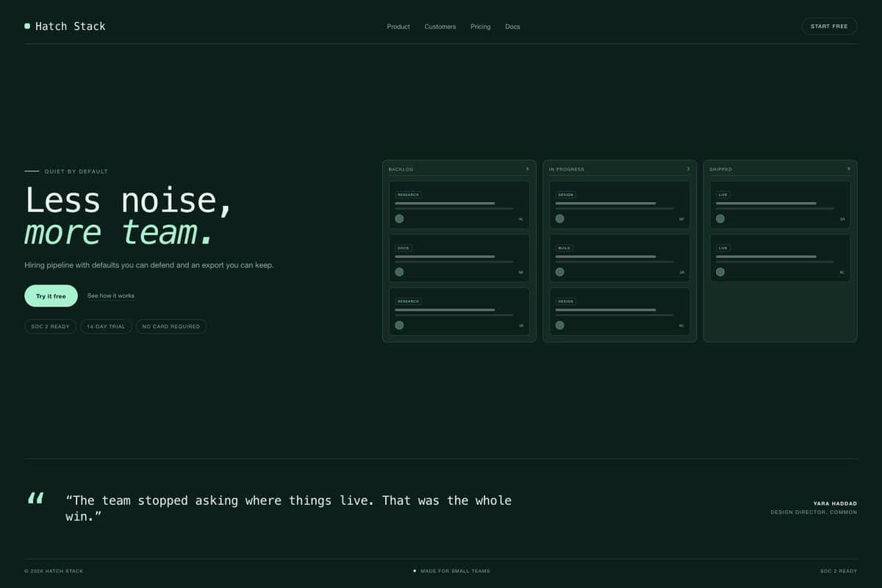882x588 pixels.
Task: Click the Hatch Stack brand name
Action: click(x=71, y=26)
